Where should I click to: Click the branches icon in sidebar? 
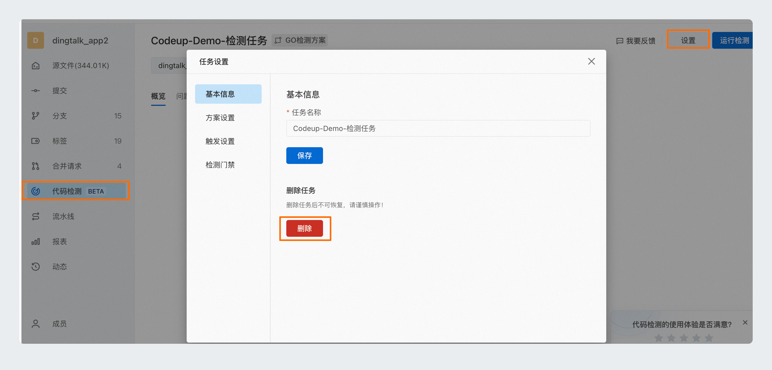coord(36,116)
